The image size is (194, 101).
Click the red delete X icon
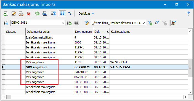coord(29,13)
